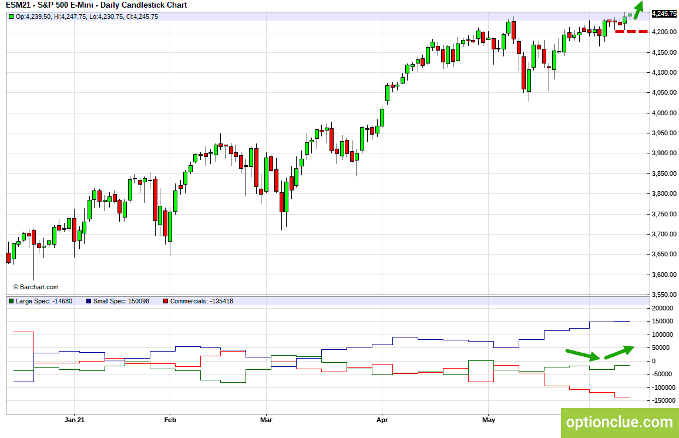
Task: Click the -100000 indicator axis label
Action: (663, 387)
